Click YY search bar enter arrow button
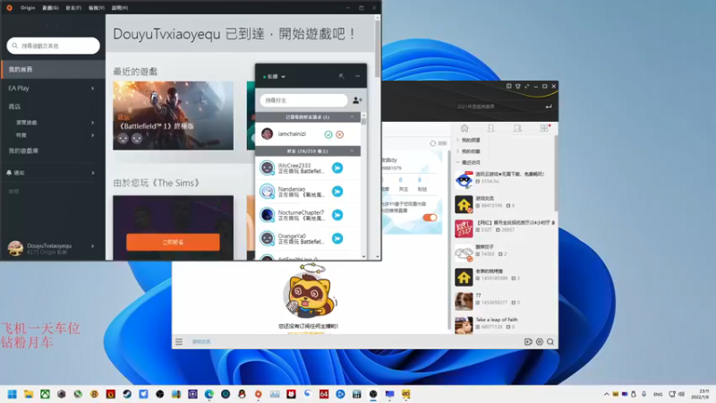716x403 pixels. click(x=549, y=107)
